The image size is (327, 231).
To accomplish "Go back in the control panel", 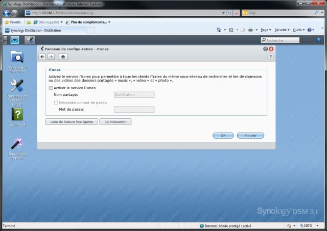I will [x=42, y=57].
